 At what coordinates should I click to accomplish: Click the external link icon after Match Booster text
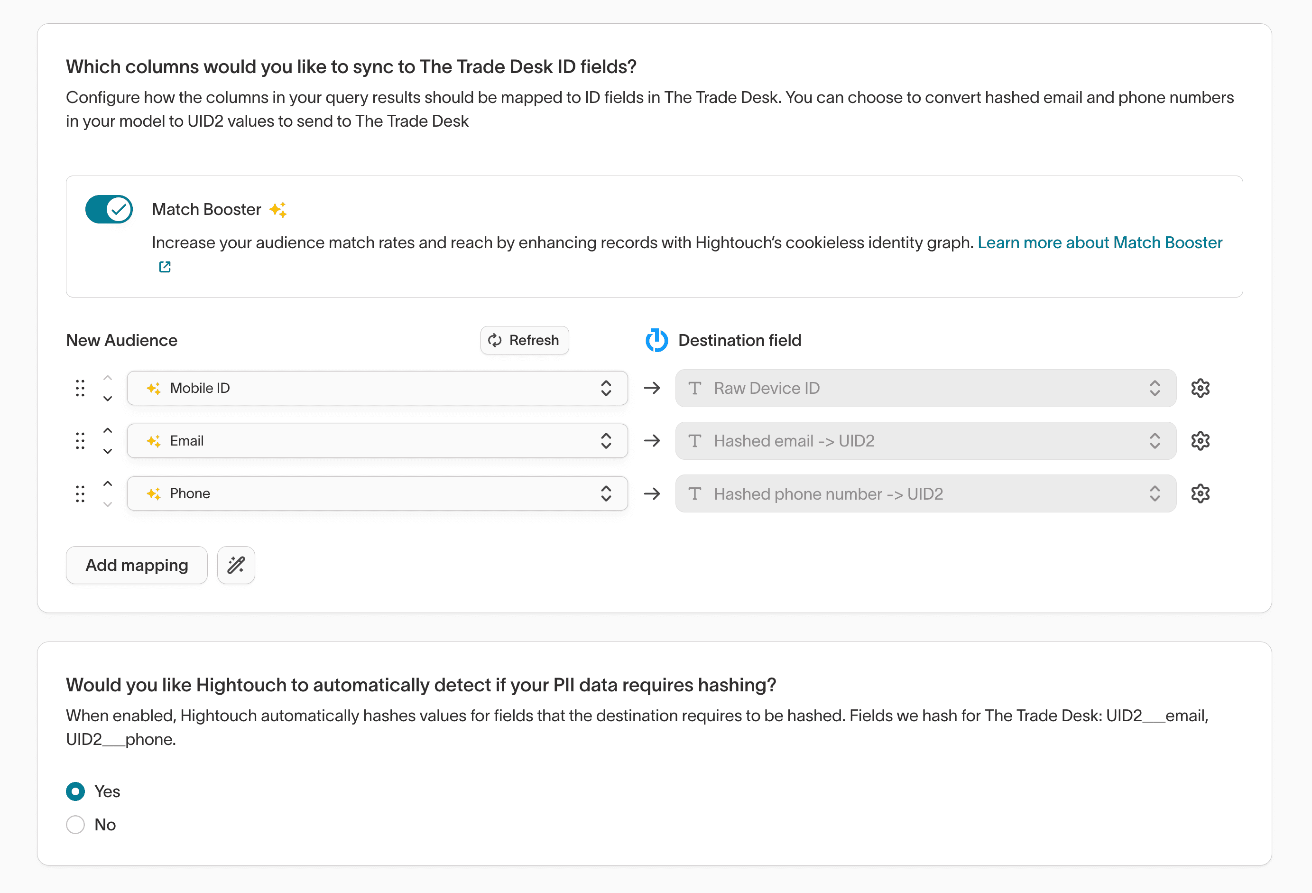pos(164,266)
